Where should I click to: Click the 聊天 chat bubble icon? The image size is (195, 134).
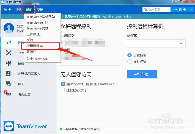(x=9, y=84)
